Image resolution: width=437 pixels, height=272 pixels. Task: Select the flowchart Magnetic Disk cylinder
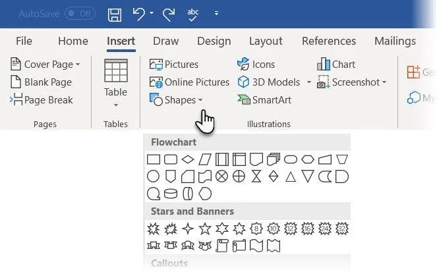pos(171,194)
